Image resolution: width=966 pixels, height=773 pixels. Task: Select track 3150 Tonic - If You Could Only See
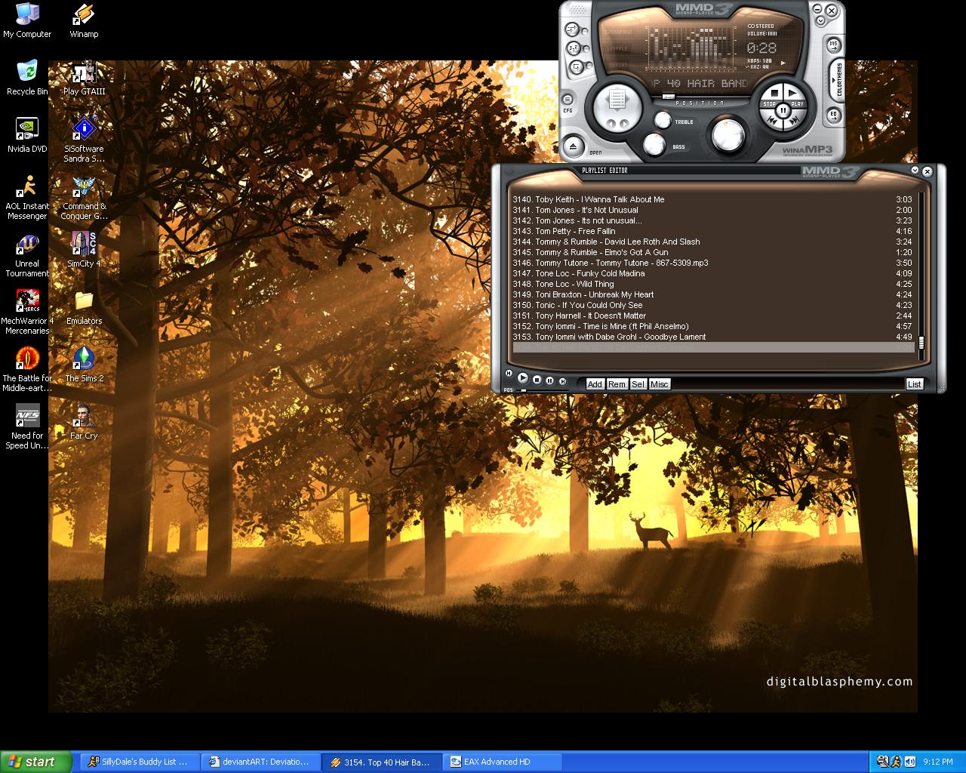[x=713, y=305]
